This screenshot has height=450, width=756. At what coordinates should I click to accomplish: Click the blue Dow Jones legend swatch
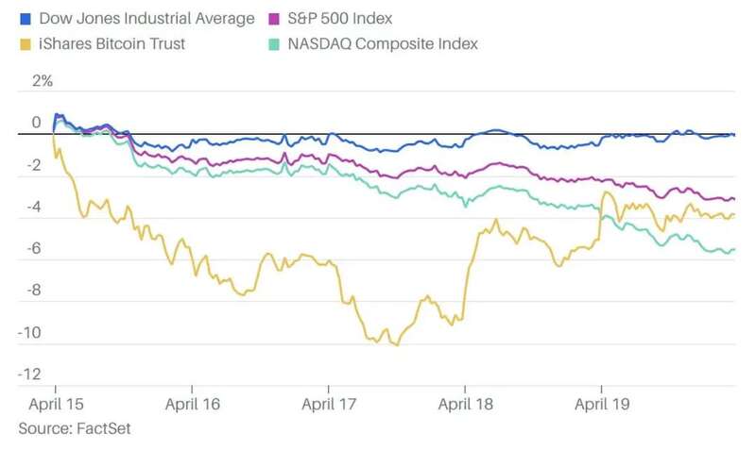tap(26, 19)
